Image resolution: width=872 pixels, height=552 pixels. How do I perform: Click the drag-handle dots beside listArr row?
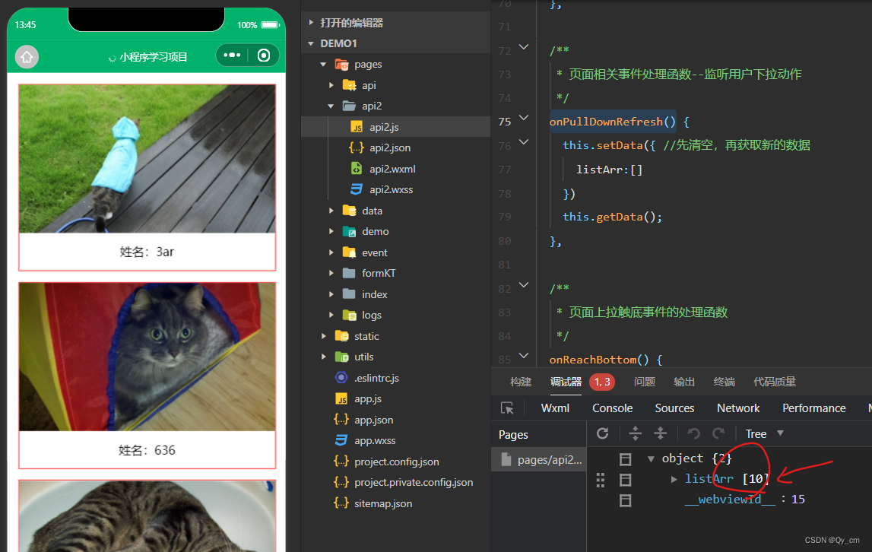click(600, 480)
